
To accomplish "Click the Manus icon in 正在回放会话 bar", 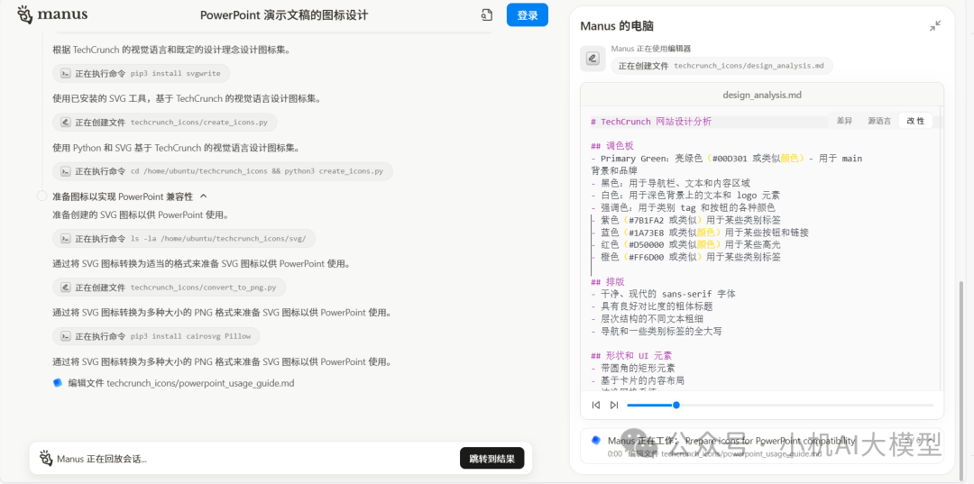I will click(46, 459).
